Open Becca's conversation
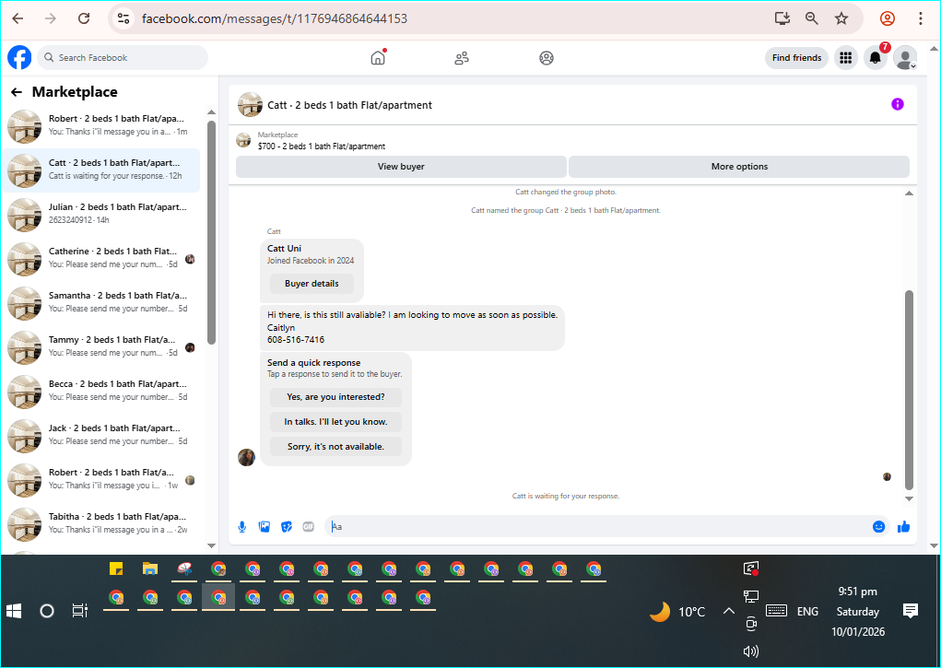This screenshot has height=668, width=941. (102, 392)
